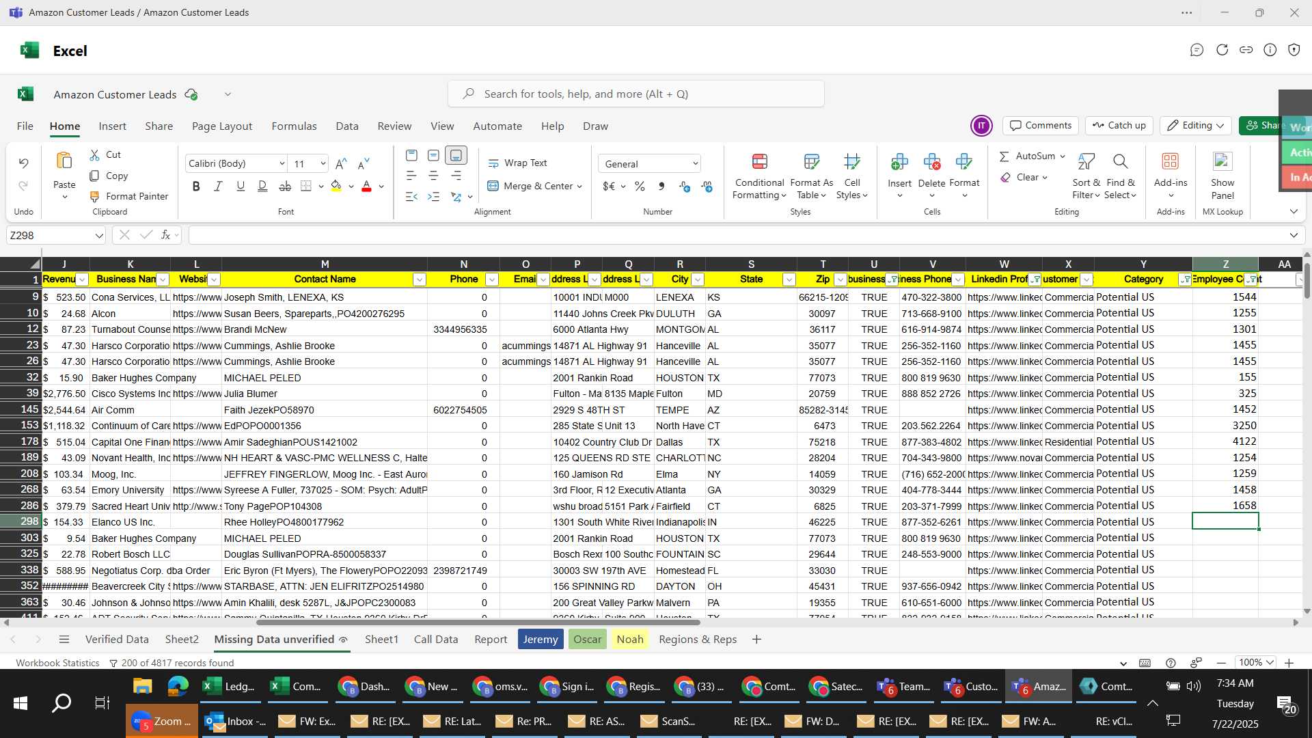Click the Delete cells icon
The height and width of the screenshot is (738, 1312).
931,162
